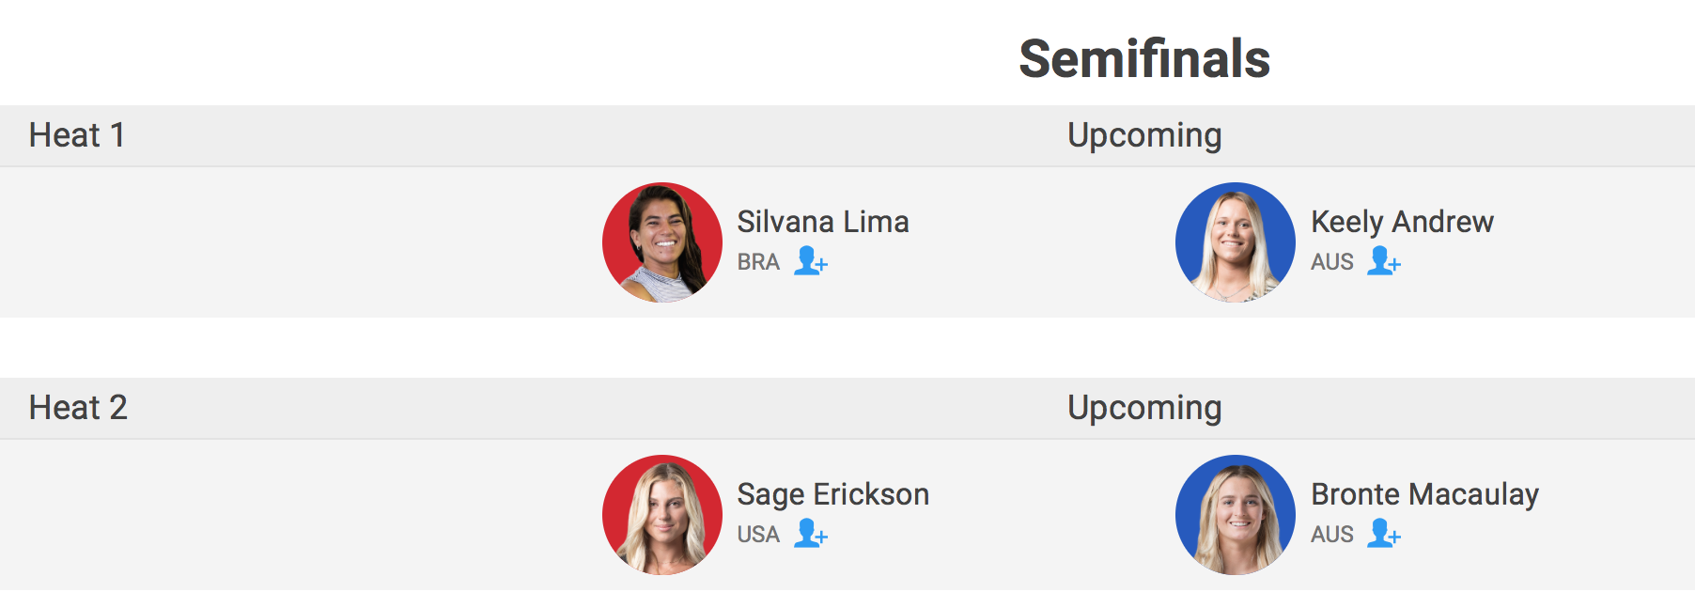The height and width of the screenshot is (592, 1695).
Task: Click the Keely Andrew name link
Action: [x=1402, y=222]
